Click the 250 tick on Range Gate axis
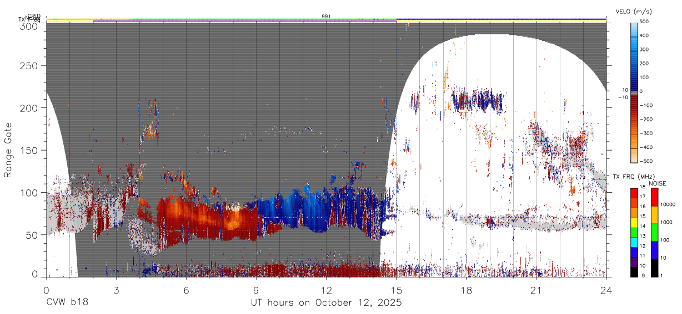 coord(29,66)
